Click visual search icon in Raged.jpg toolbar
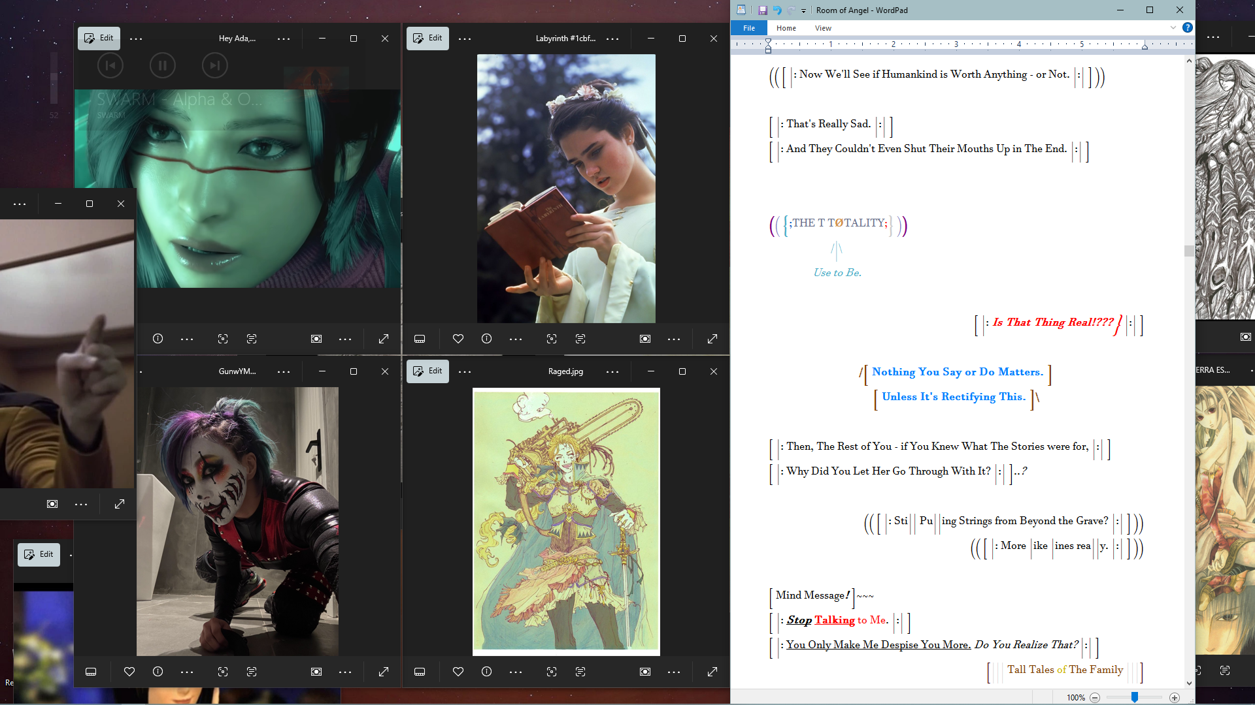The image size is (1255, 705). (552, 672)
